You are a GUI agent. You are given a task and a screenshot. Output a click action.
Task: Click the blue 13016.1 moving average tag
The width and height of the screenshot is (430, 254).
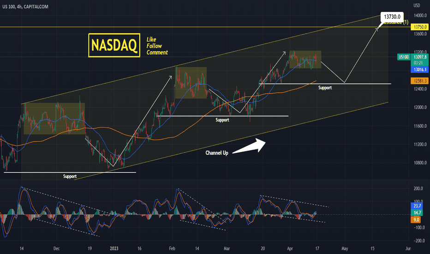click(x=420, y=69)
